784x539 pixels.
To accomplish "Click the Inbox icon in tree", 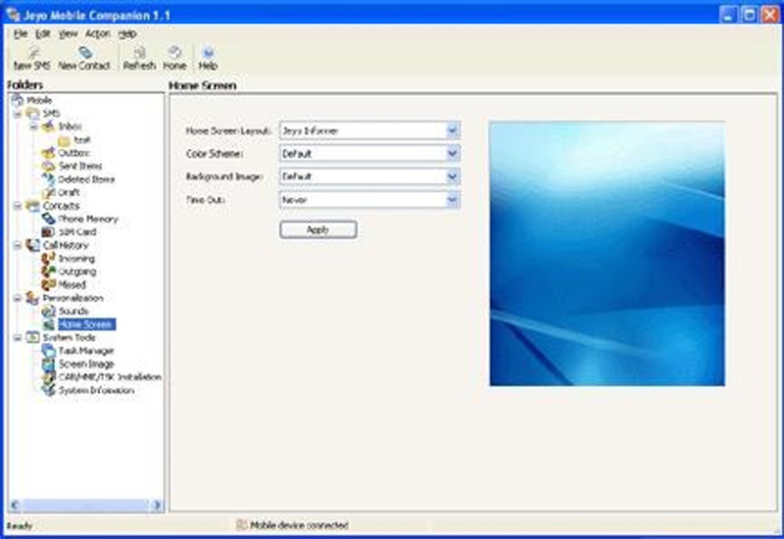I will (48, 126).
